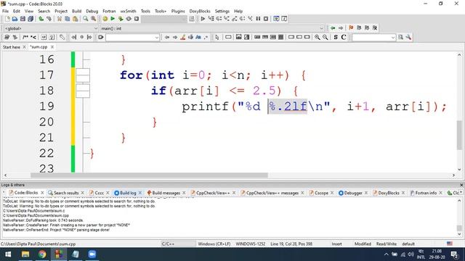Screen dimensions: 465x261
Task: Open the build target dropdown
Action: pos(164,20)
